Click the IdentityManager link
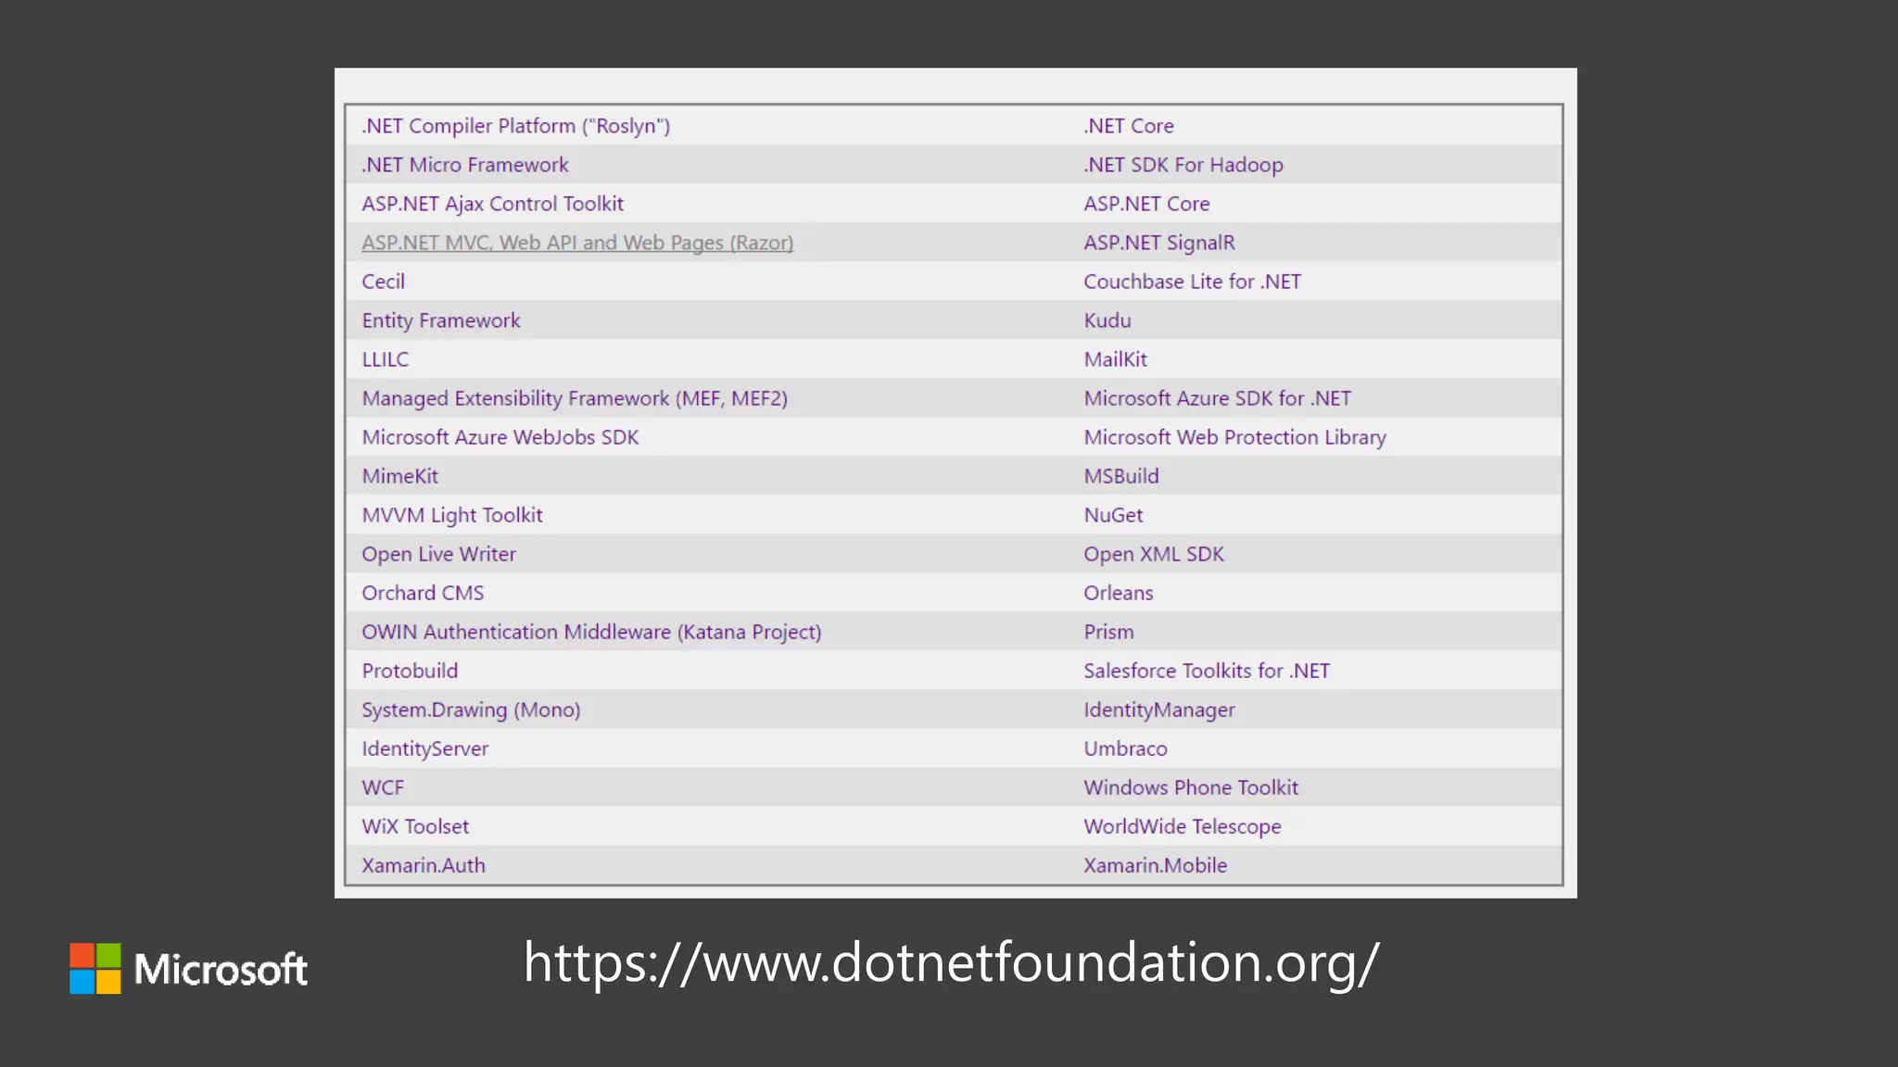The width and height of the screenshot is (1898, 1067). (1159, 709)
